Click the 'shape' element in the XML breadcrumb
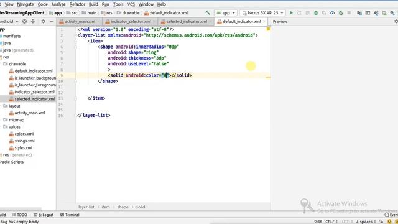Image resolution: width=398 pixels, height=224 pixels. pyautogui.click(x=123, y=207)
